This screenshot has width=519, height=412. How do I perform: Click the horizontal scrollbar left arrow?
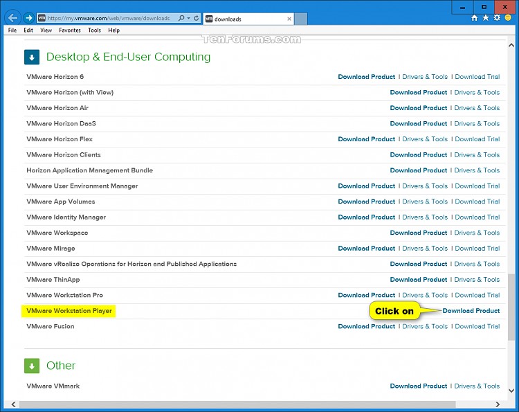point(14,404)
